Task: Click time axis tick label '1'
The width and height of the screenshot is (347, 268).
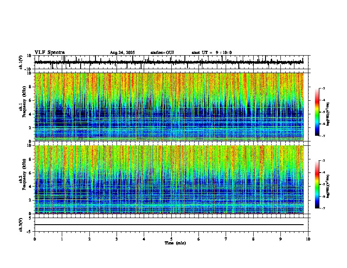Action: 62,239
